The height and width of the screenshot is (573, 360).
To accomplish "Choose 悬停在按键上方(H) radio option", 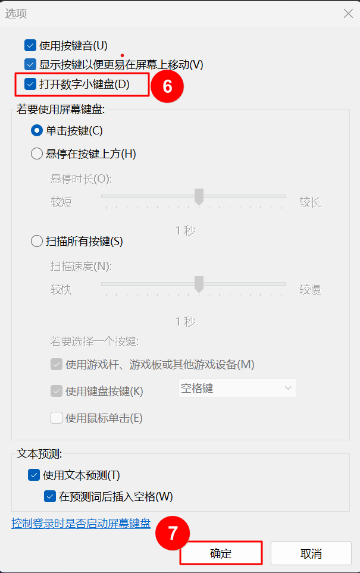I will click(37, 154).
